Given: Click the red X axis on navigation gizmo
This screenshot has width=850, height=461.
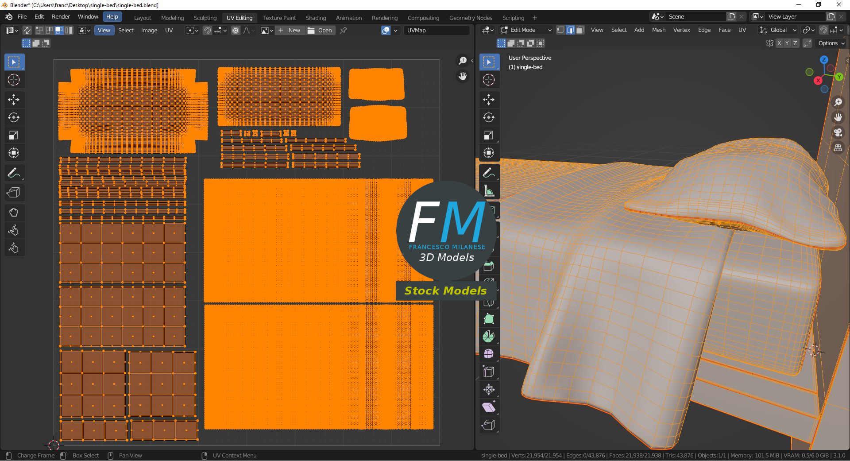Looking at the screenshot, I should pos(818,81).
